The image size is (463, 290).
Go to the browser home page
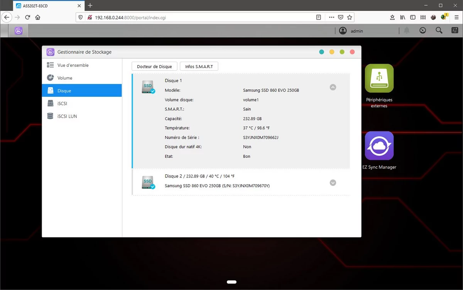click(x=38, y=17)
